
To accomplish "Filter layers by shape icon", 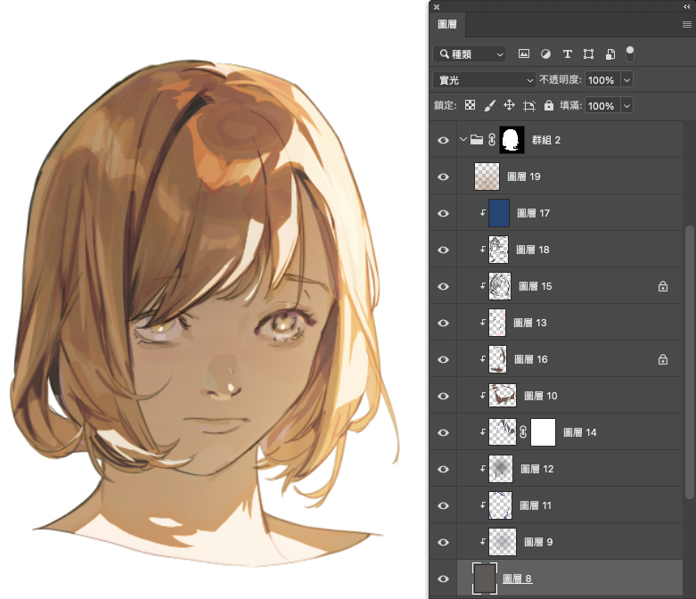I will [x=588, y=54].
